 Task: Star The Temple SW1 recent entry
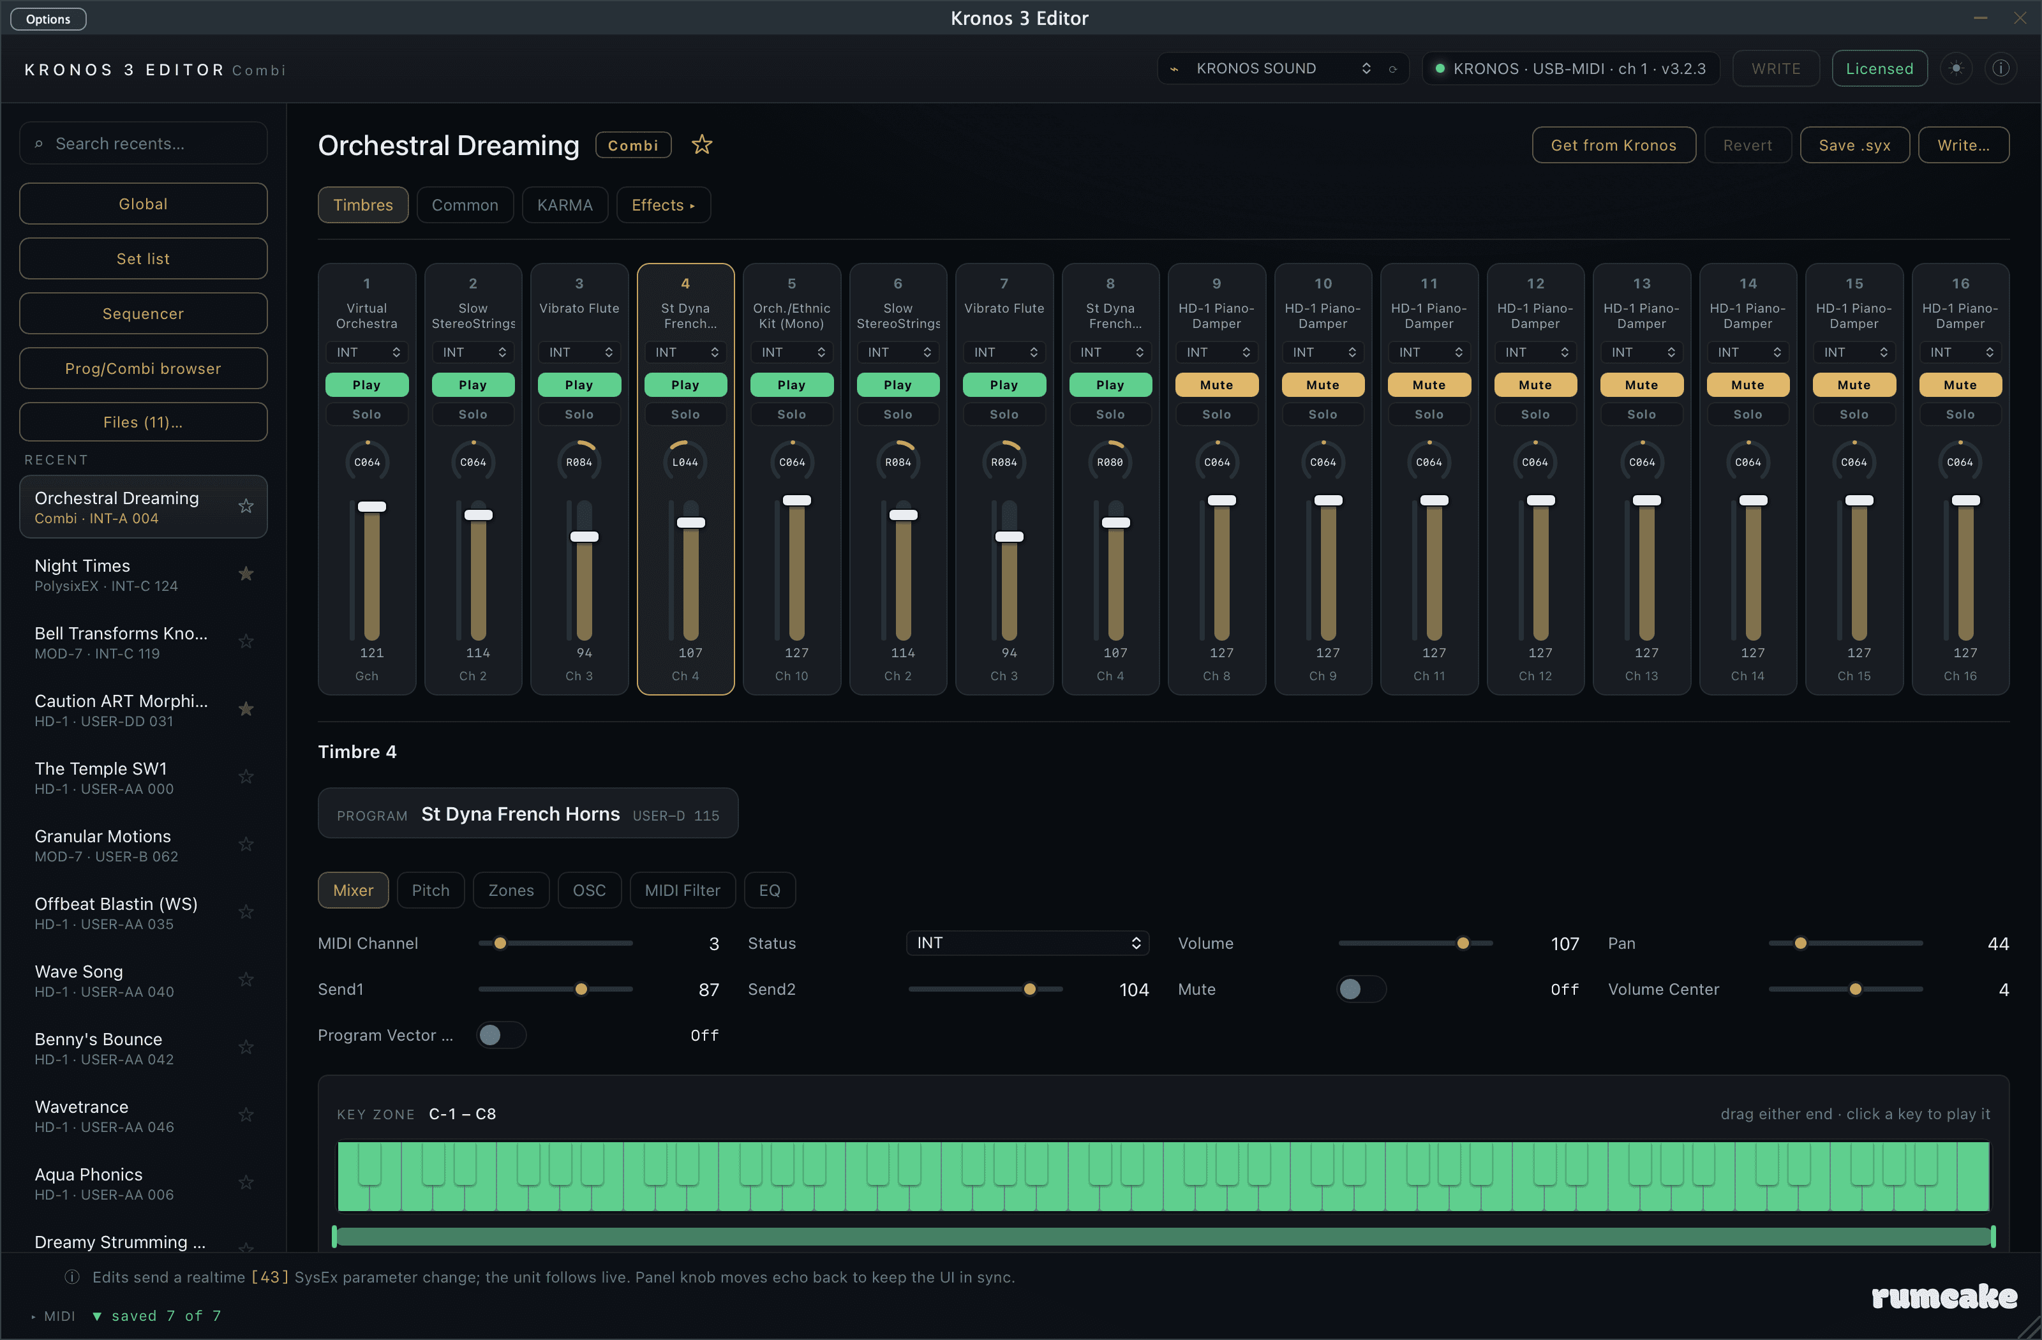pos(246,777)
